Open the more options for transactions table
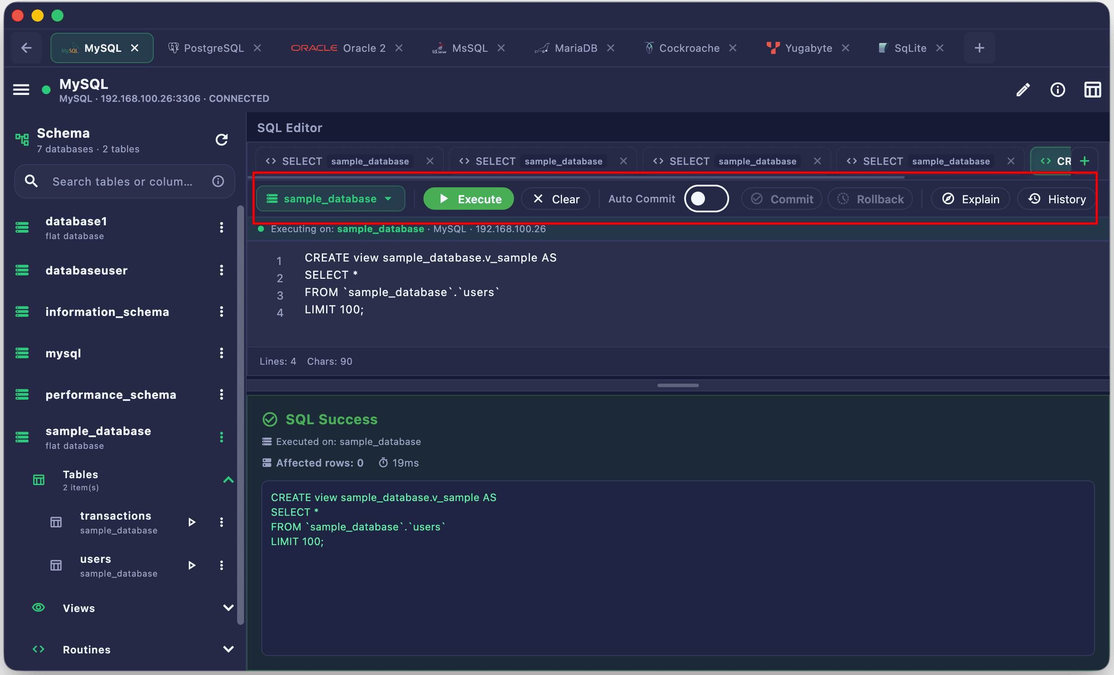1114x675 pixels. 222,523
